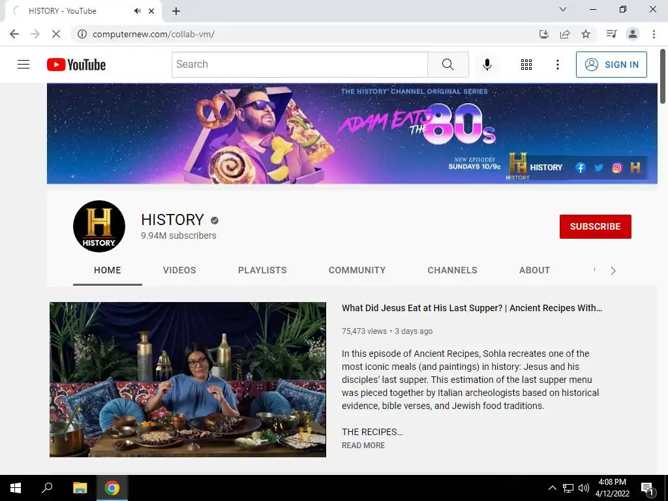The image size is (668, 501).
Task: Open YouTube settings three-dot menu
Action: pyautogui.click(x=557, y=65)
